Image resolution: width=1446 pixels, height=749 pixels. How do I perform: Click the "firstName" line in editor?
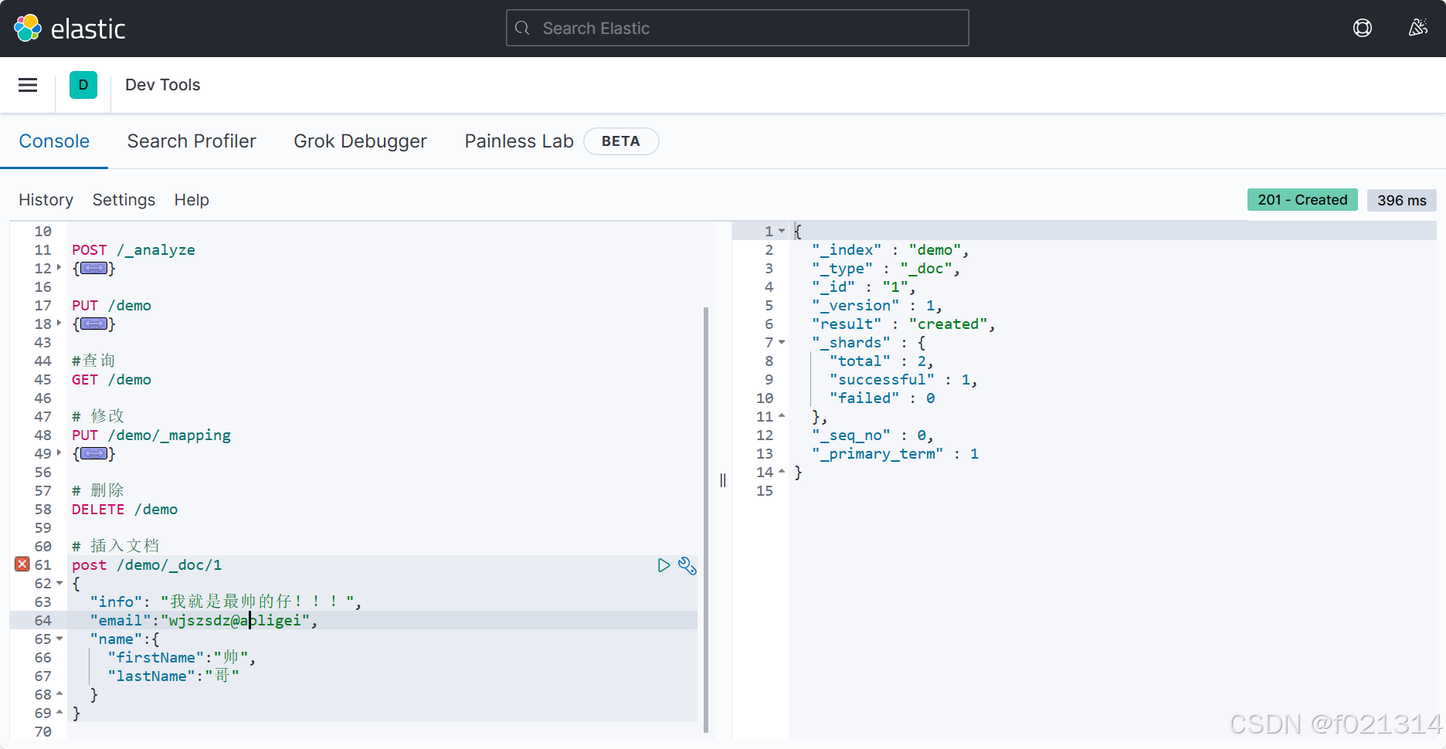182,658
